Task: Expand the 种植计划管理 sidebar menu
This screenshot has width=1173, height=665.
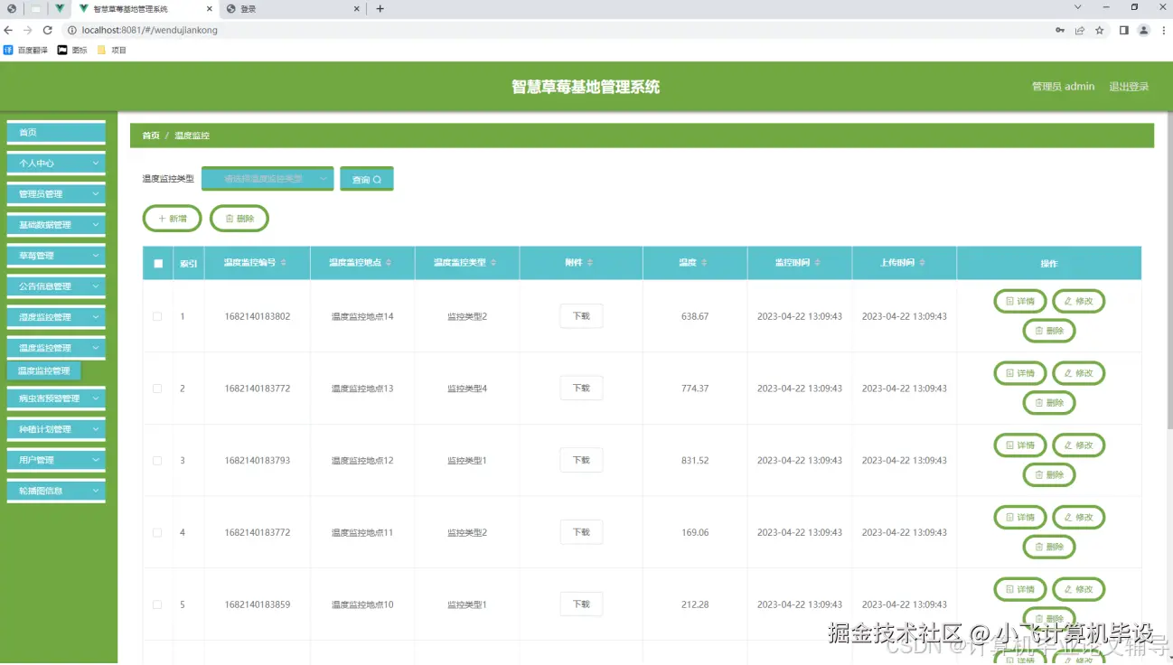Action: coord(56,429)
